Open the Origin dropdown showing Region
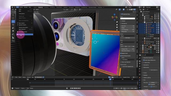Screen dimensions: 171x96 tap(128, 36)
